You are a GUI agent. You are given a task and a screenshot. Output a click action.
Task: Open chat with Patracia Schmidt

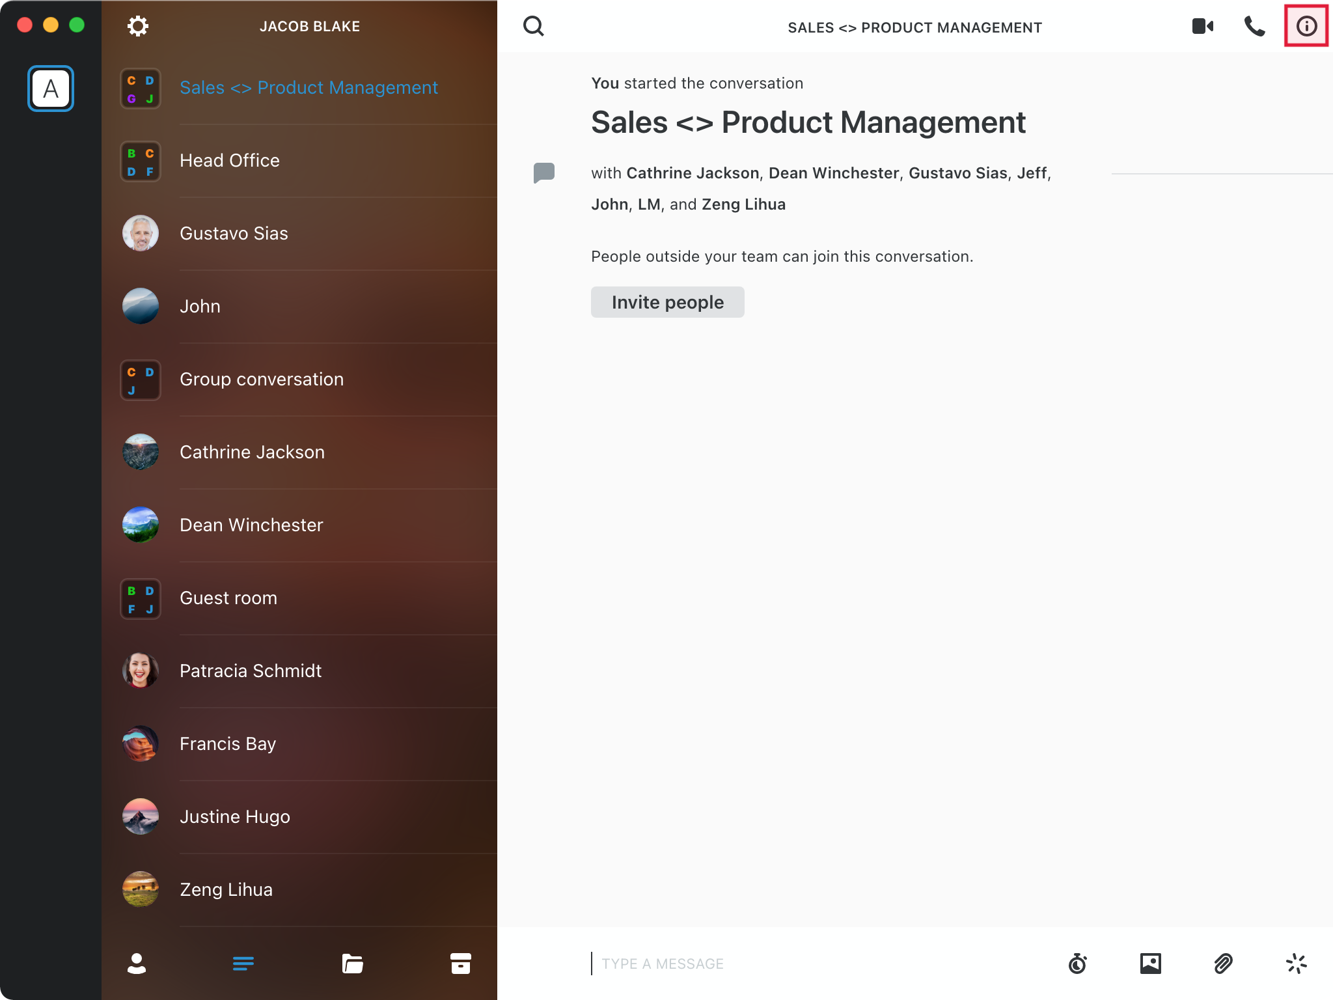[x=299, y=671]
